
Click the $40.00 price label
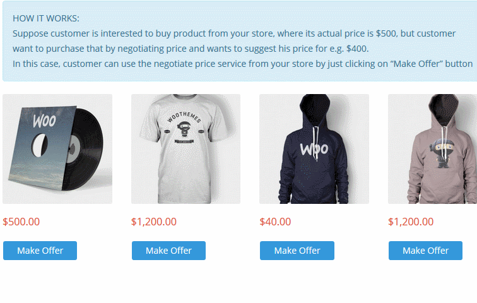(x=275, y=222)
